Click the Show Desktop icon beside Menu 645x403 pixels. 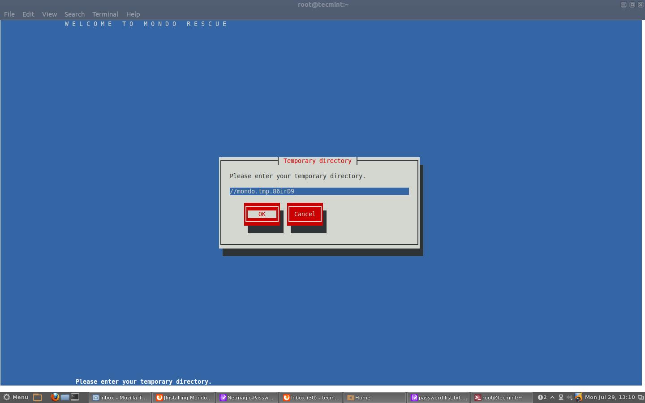(x=38, y=397)
